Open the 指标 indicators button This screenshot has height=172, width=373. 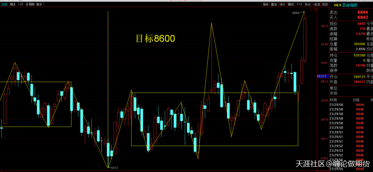click(x=266, y=4)
